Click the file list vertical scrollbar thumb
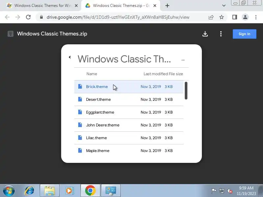263x197 pixels. click(186, 91)
